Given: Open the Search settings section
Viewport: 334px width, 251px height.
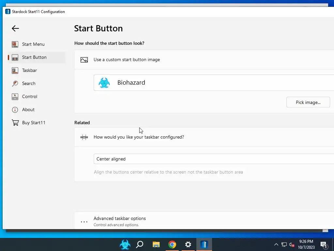Looking at the screenshot, I should (x=37, y=83).
